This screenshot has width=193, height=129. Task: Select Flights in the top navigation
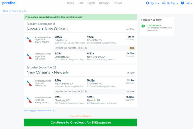tap(91, 3)
